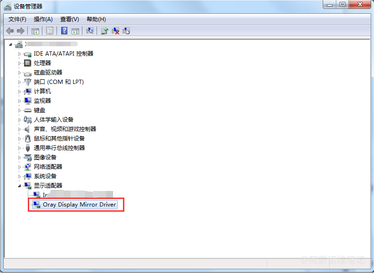Viewport: 374px width, 273px height.
Task: Click the properties toolbar icon
Action: tap(49, 31)
